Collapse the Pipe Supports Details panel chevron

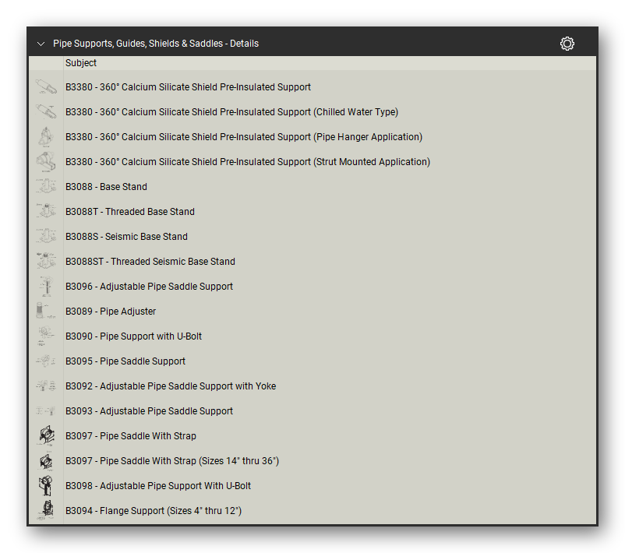(x=41, y=44)
